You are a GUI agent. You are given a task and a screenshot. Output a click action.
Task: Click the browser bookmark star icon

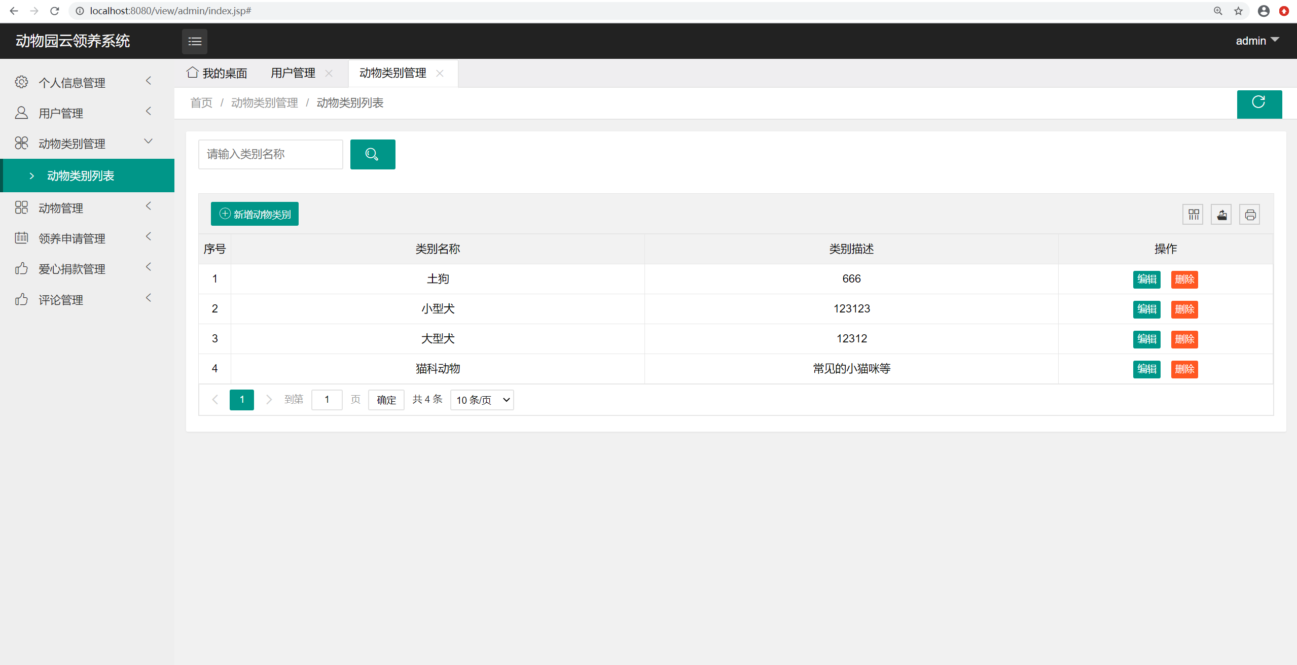(1238, 11)
